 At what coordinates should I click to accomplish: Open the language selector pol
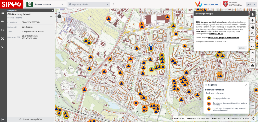(250, 4)
